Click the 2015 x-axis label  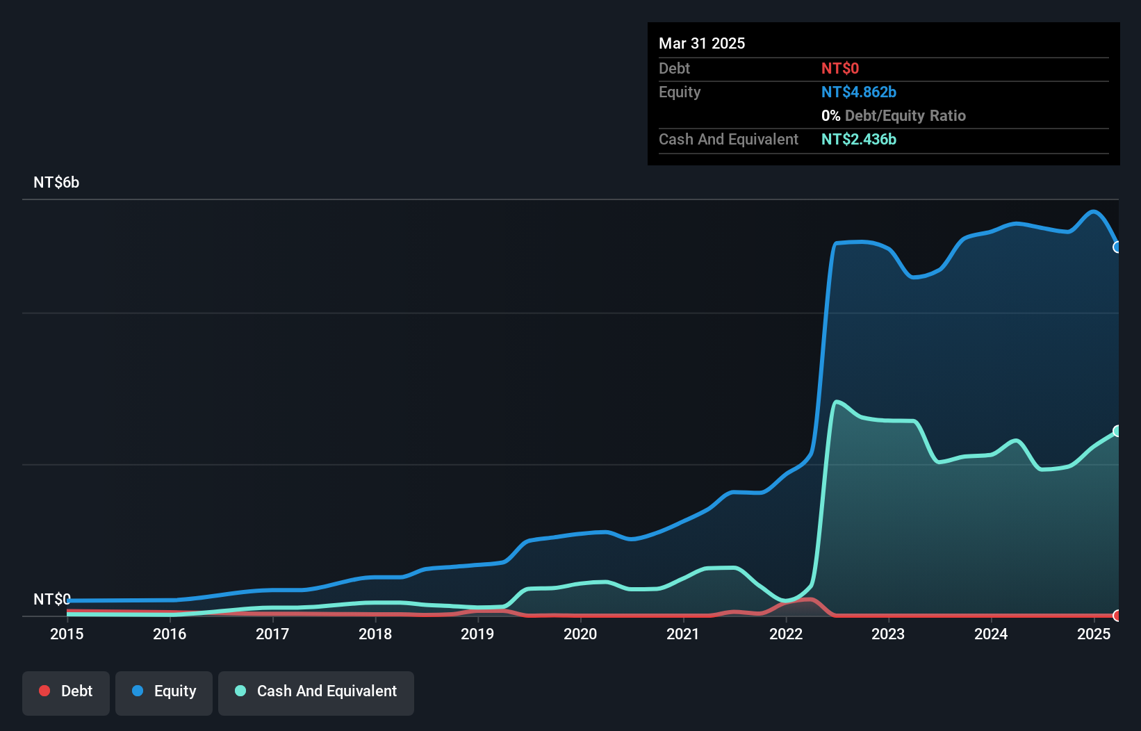point(67,634)
